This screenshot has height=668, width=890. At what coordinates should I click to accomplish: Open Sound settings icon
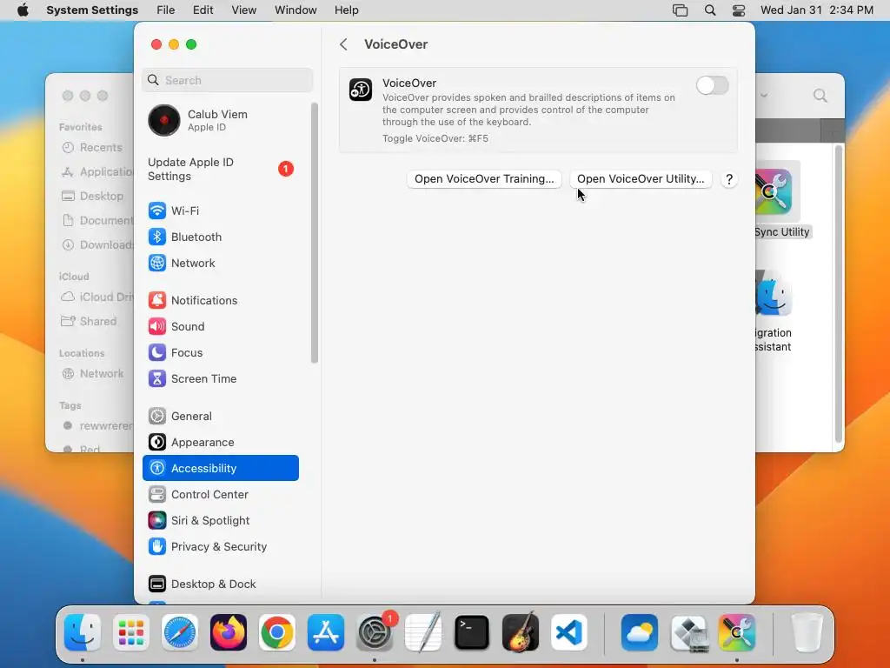point(157,327)
